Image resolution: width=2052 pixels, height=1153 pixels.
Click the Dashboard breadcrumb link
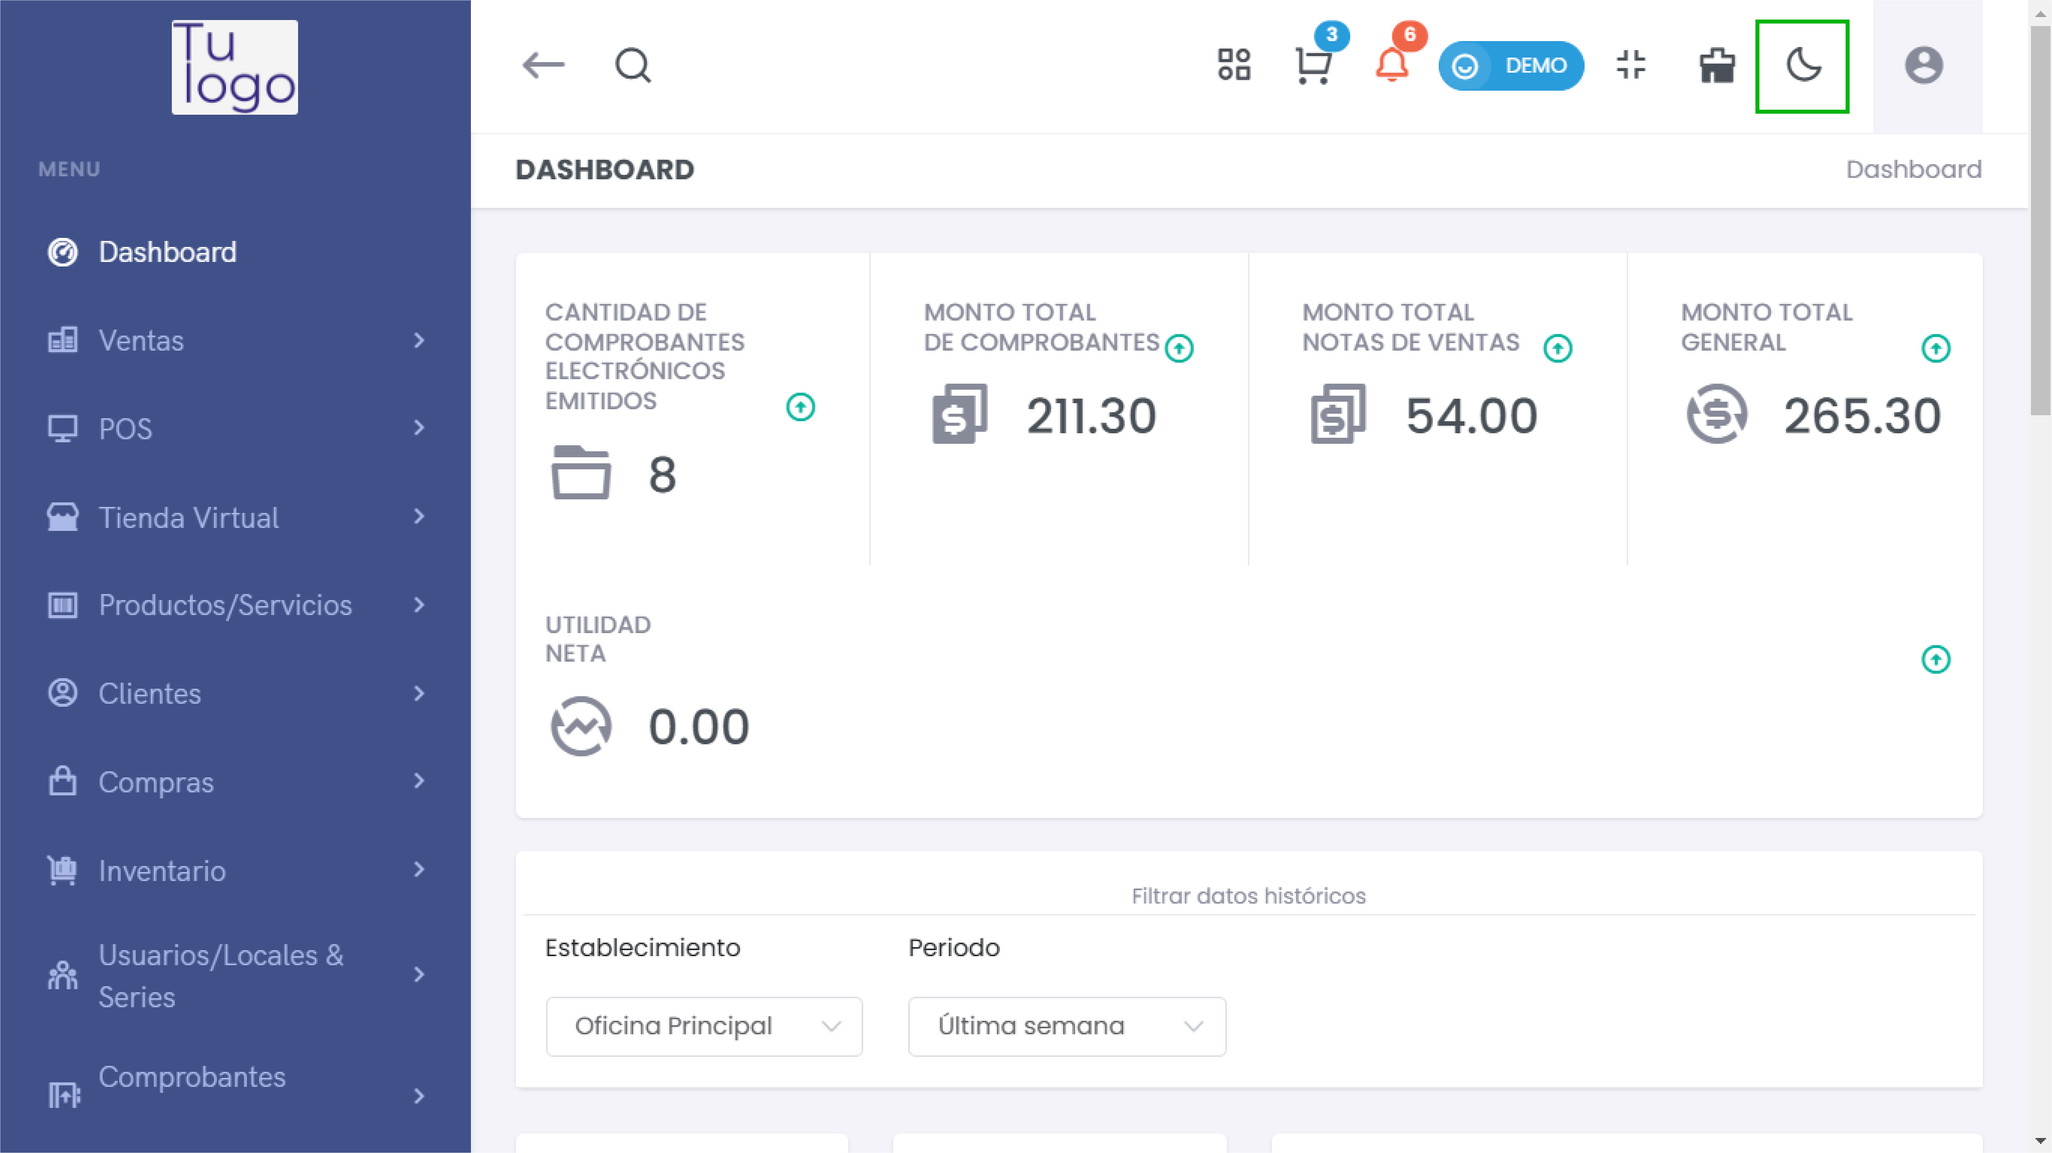click(x=1913, y=170)
